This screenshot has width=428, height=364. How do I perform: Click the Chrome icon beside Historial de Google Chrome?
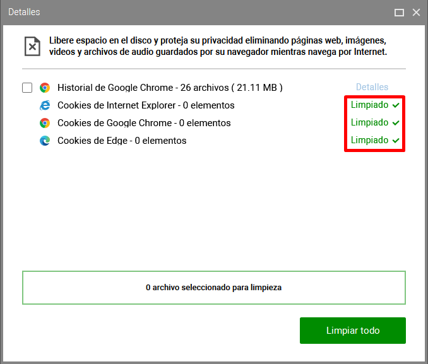click(45, 88)
